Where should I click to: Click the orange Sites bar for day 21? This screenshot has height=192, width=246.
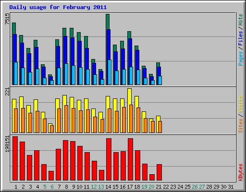pos(160,127)
